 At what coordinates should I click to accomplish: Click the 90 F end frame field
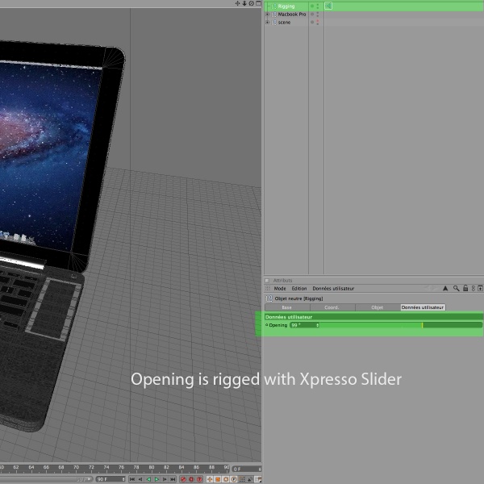105,479
